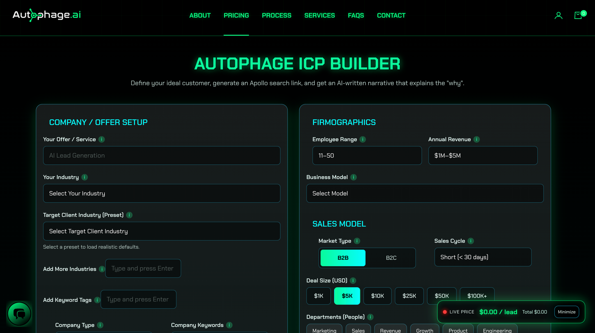Click the COMPANY / OFFER SETUP heading

(x=98, y=122)
